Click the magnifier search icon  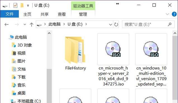170,24
